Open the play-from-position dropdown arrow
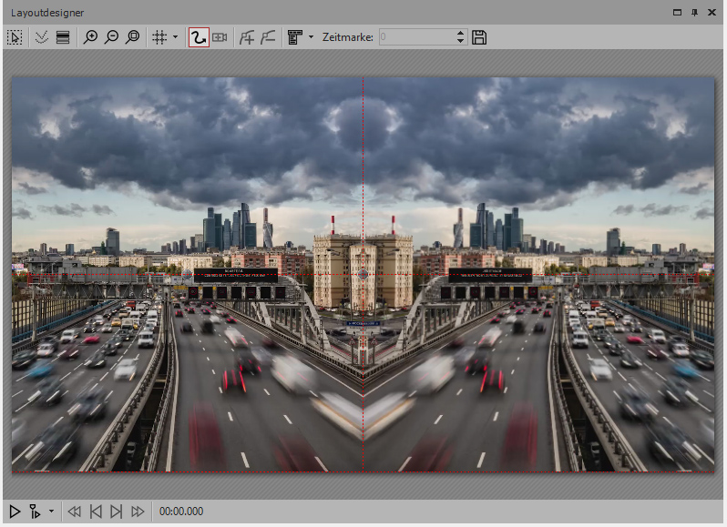The width and height of the screenshot is (727, 527). pos(51,512)
